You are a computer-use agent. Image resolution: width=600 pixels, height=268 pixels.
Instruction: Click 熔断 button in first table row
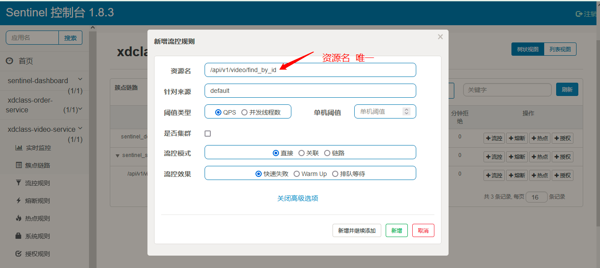tap(517, 138)
